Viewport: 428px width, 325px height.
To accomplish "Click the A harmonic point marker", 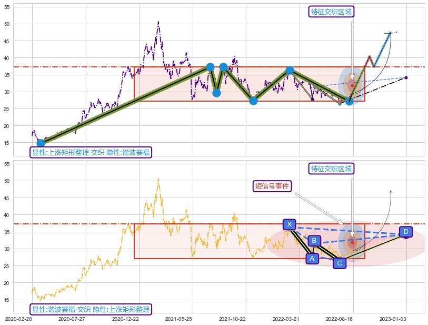I will click(312, 258).
